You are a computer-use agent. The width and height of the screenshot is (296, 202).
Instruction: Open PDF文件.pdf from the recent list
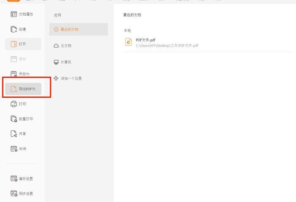(x=145, y=40)
